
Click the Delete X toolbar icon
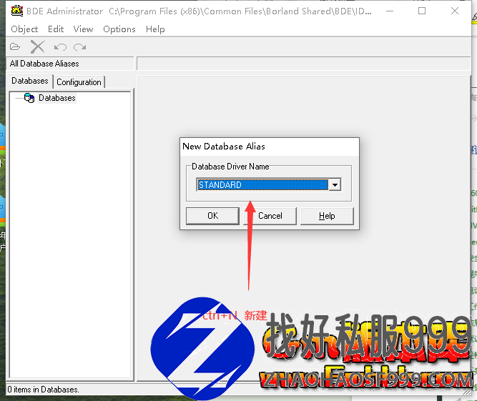(x=37, y=47)
